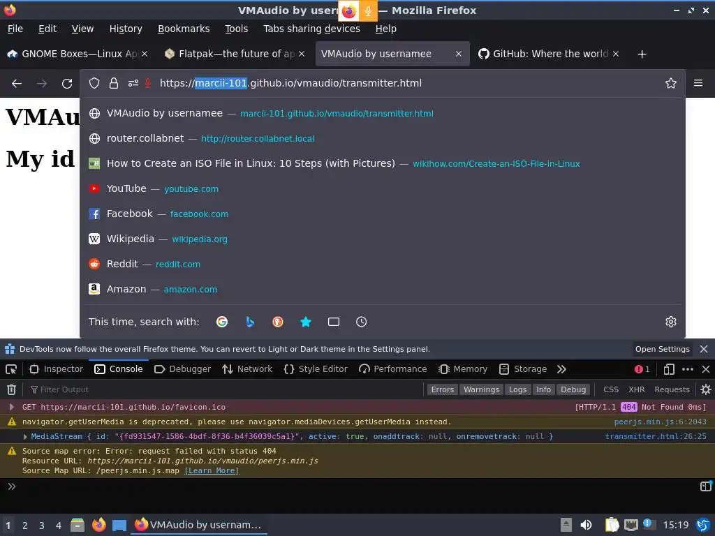Activate the DevTools element picker

tap(11, 369)
